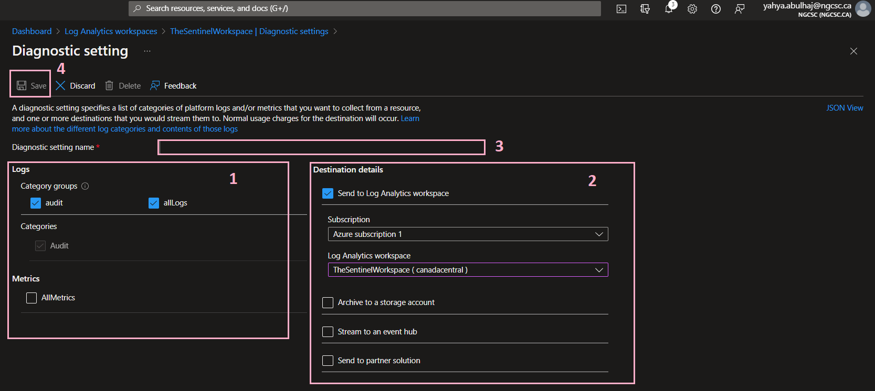Open the help question mark icon

click(x=716, y=9)
